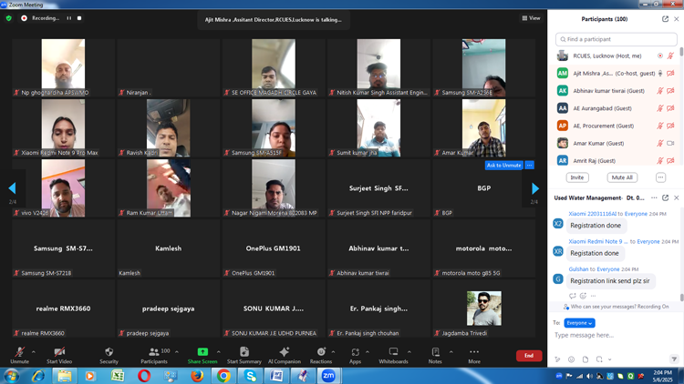Viewport: 684px width, 384px height.
Task: Click the green Share Screen icon
Action: (x=202, y=352)
